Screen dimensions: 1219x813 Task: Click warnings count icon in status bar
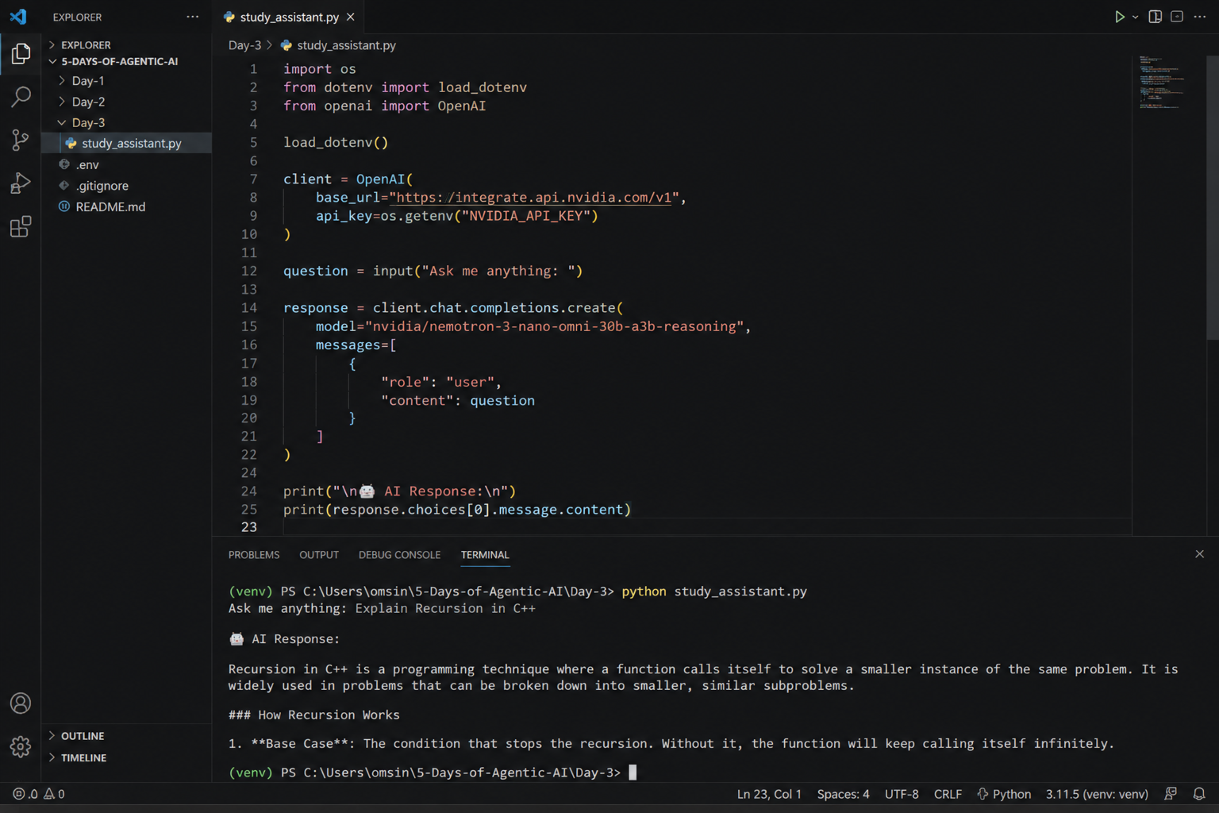(x=54, y=794)
